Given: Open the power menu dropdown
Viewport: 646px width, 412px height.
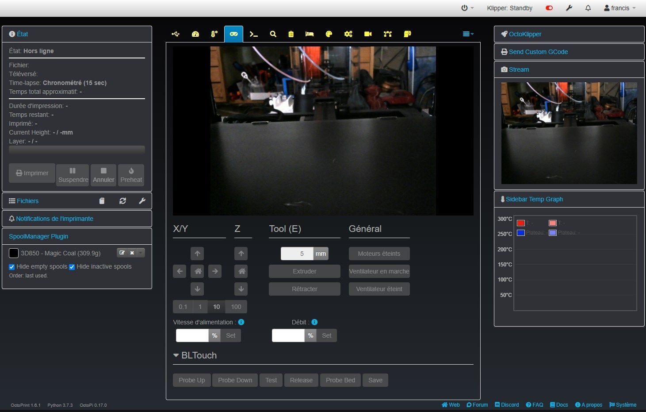Looking at the screenshot, I should (467, 8).
